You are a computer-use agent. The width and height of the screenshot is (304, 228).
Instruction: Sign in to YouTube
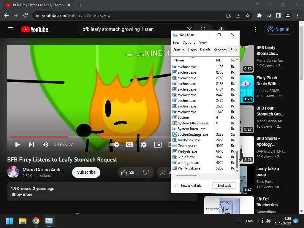(279, 29)
